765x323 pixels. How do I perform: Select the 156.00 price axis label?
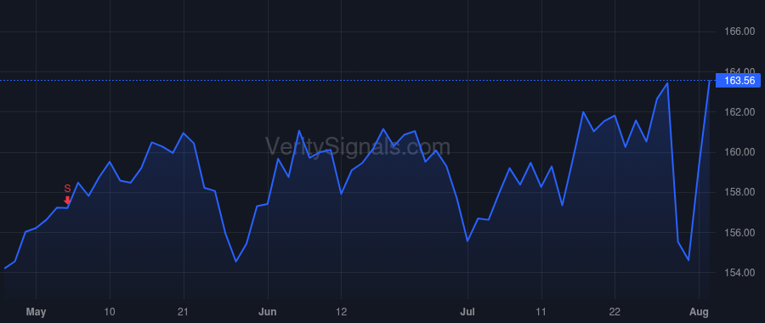pyautogui.click(x=739, y=233)
